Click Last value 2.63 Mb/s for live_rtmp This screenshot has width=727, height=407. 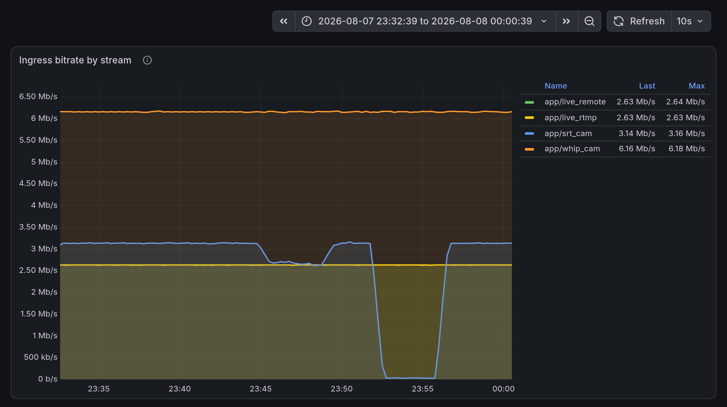point(636,118)
